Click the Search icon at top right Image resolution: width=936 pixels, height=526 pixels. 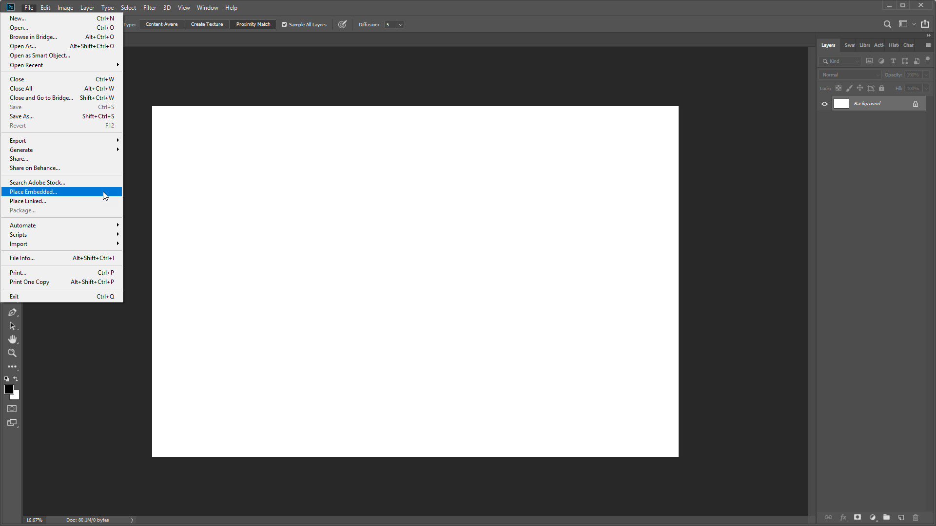coord(887,24)
